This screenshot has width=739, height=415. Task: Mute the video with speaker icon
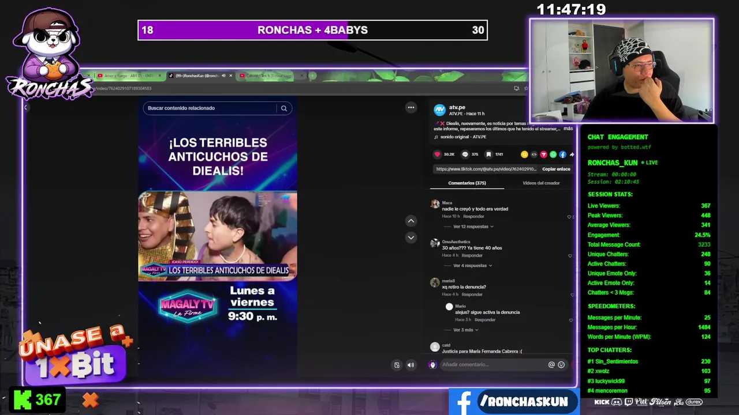(x=410, y=365)
